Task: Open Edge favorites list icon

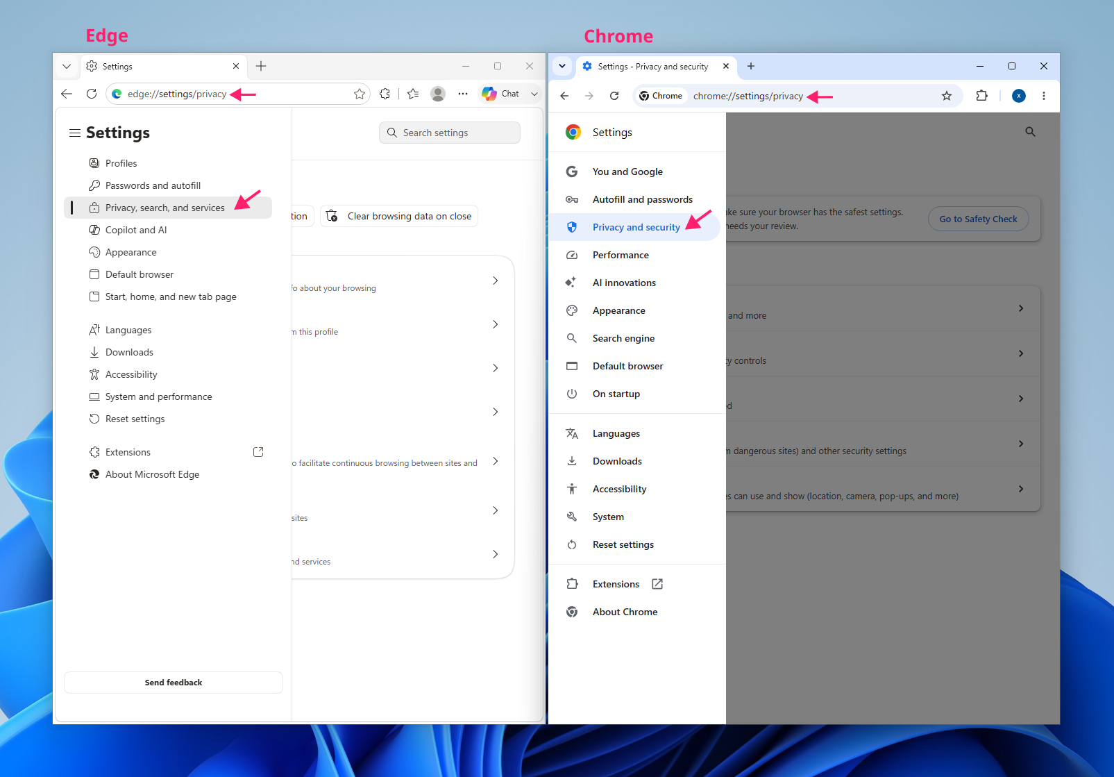Action: tap(413, 94)
